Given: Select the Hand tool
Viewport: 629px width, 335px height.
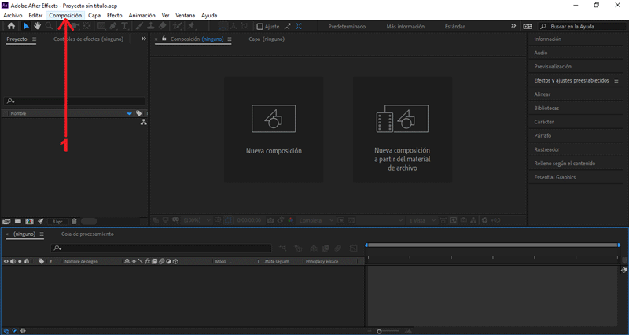Looking at the screenshot, I should pyautogui.click(x=37, y=26).
